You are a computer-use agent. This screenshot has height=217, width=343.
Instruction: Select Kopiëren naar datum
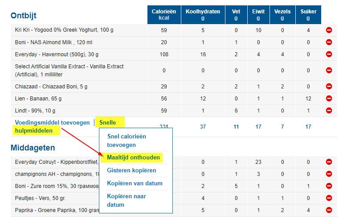coord(126,200)
